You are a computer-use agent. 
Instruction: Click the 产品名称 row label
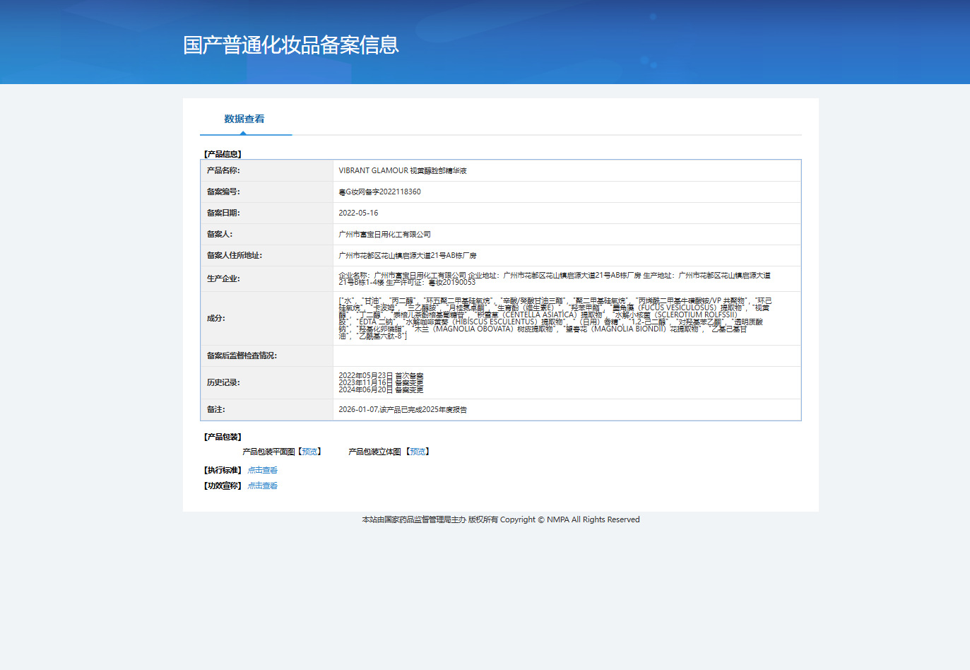[x=223, y=170]
